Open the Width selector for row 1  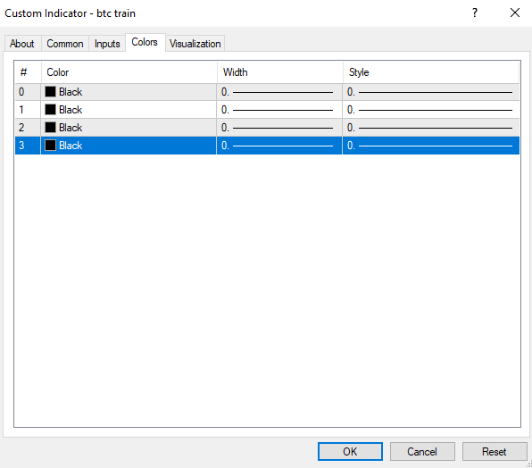(279, 110)
